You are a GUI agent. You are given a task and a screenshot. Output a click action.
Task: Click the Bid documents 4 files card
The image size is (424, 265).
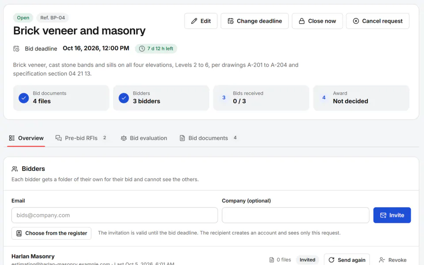point(61,98)
